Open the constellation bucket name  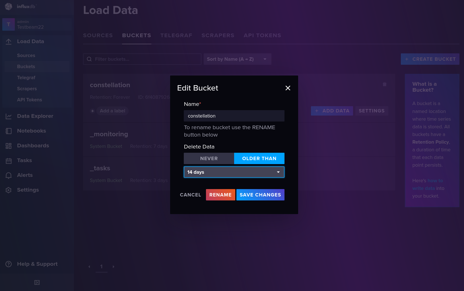(110, 85)
